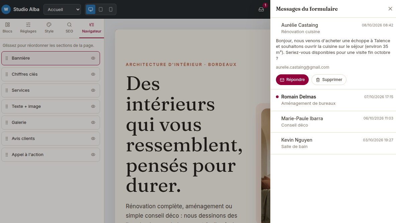Grab the Services drag handle
396x223 pixels.
(7, 90)
